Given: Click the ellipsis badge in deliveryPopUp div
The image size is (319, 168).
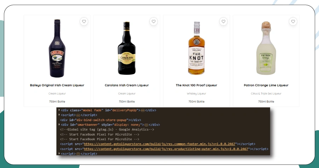Looking at the screenshot, I should (x=143, y=110).
